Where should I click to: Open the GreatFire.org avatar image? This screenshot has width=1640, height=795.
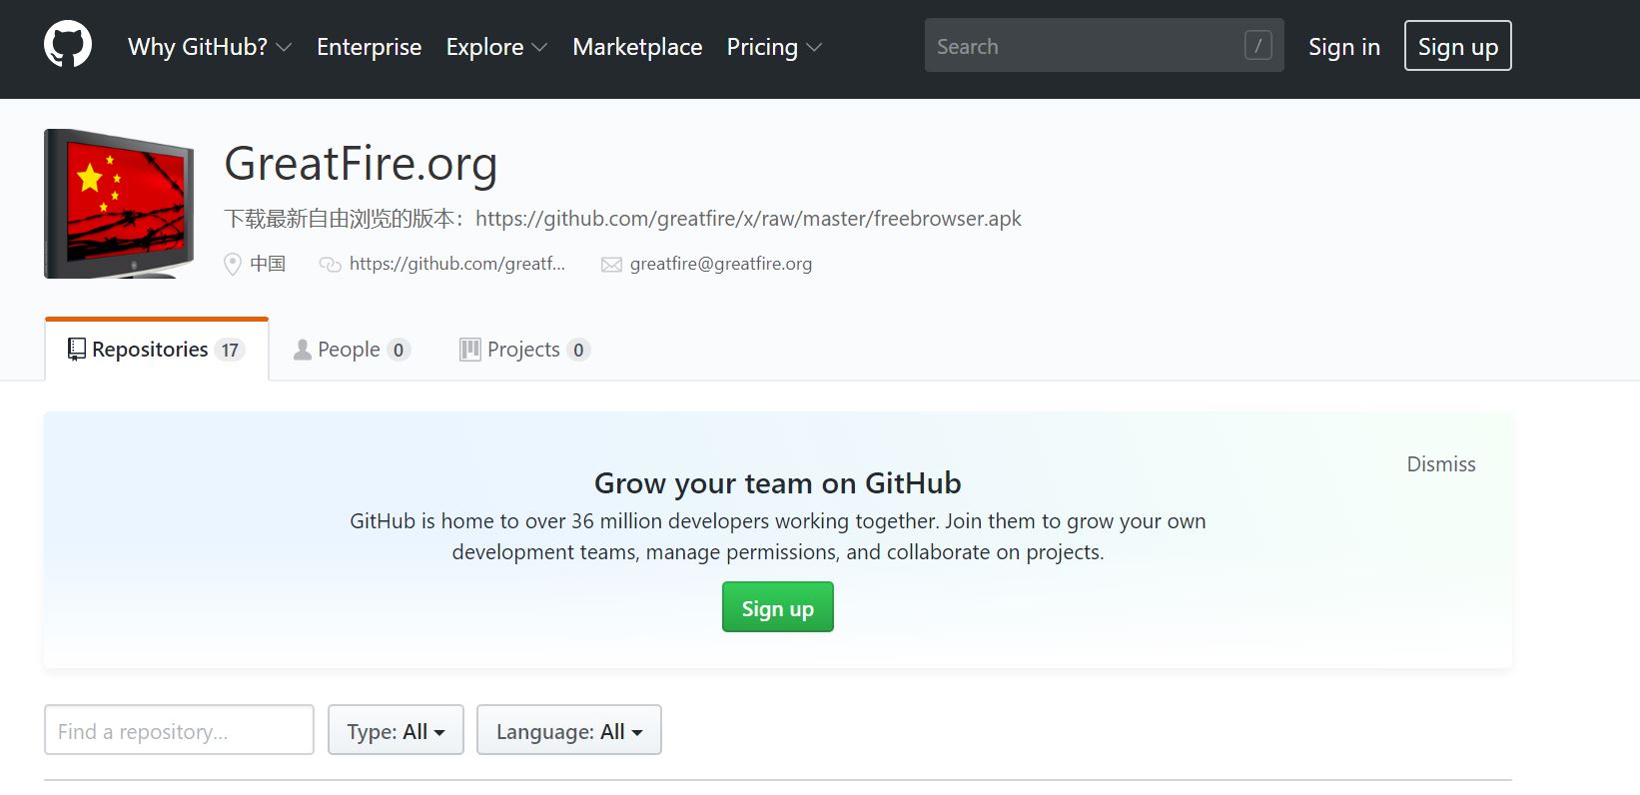[119, 204]
